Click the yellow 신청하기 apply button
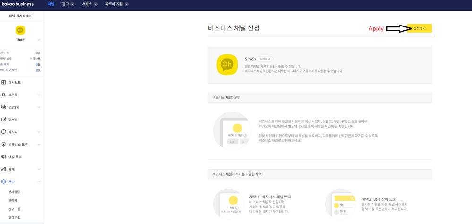Image resolution: width=472 pixels, height=224 pixels. pos(420,28)
